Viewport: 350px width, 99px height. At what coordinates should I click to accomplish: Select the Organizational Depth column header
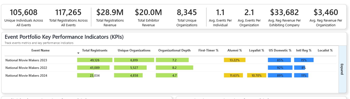pyautogui.click(x=174, y=50)
